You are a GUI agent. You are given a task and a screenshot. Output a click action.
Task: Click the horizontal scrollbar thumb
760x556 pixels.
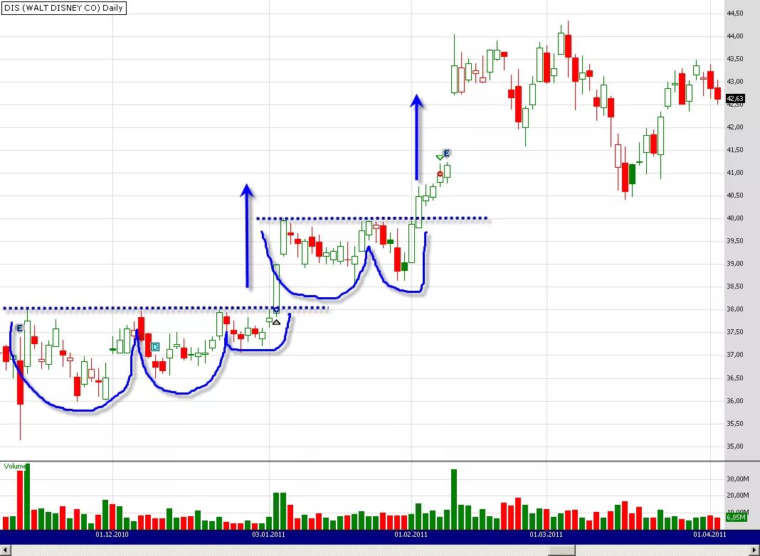561,550
